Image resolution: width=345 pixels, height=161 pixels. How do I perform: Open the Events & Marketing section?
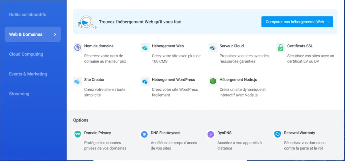pos(28,74)
